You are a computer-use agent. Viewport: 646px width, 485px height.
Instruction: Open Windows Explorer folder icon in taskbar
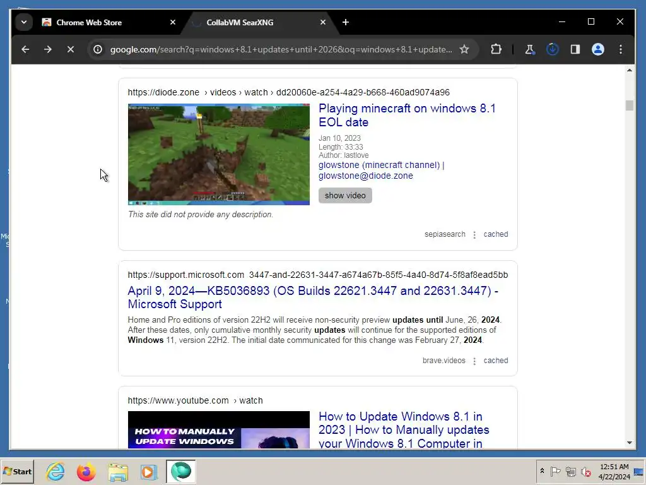click(x=118, y=471)
